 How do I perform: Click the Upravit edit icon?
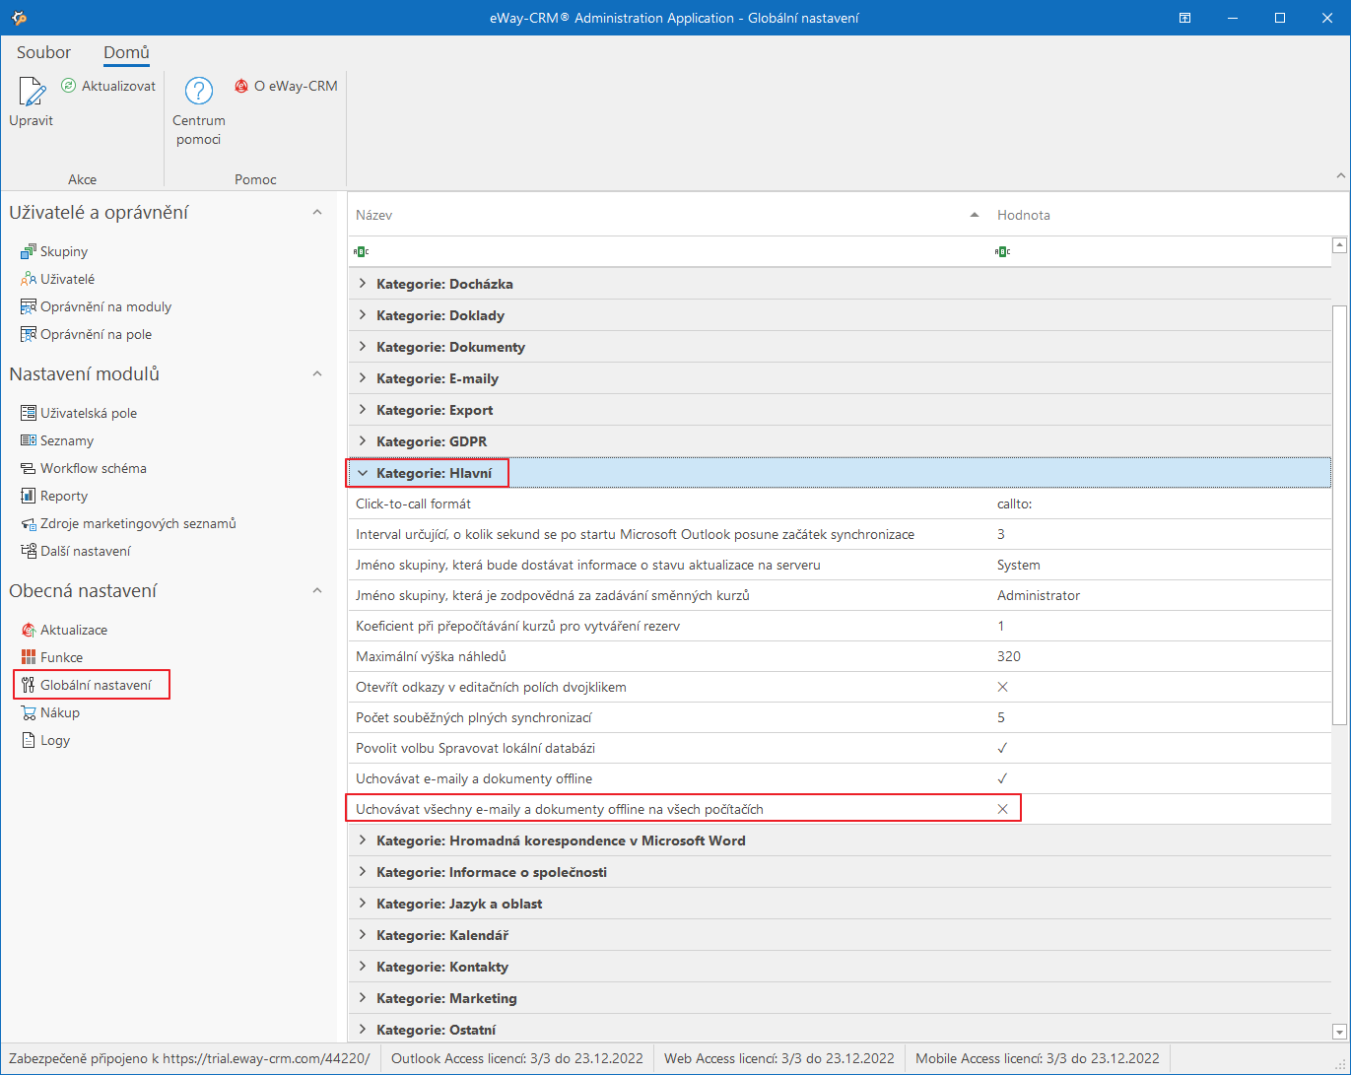coord(31,92)
